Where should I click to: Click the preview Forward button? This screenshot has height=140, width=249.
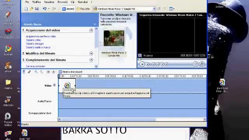tap(167, 64)
